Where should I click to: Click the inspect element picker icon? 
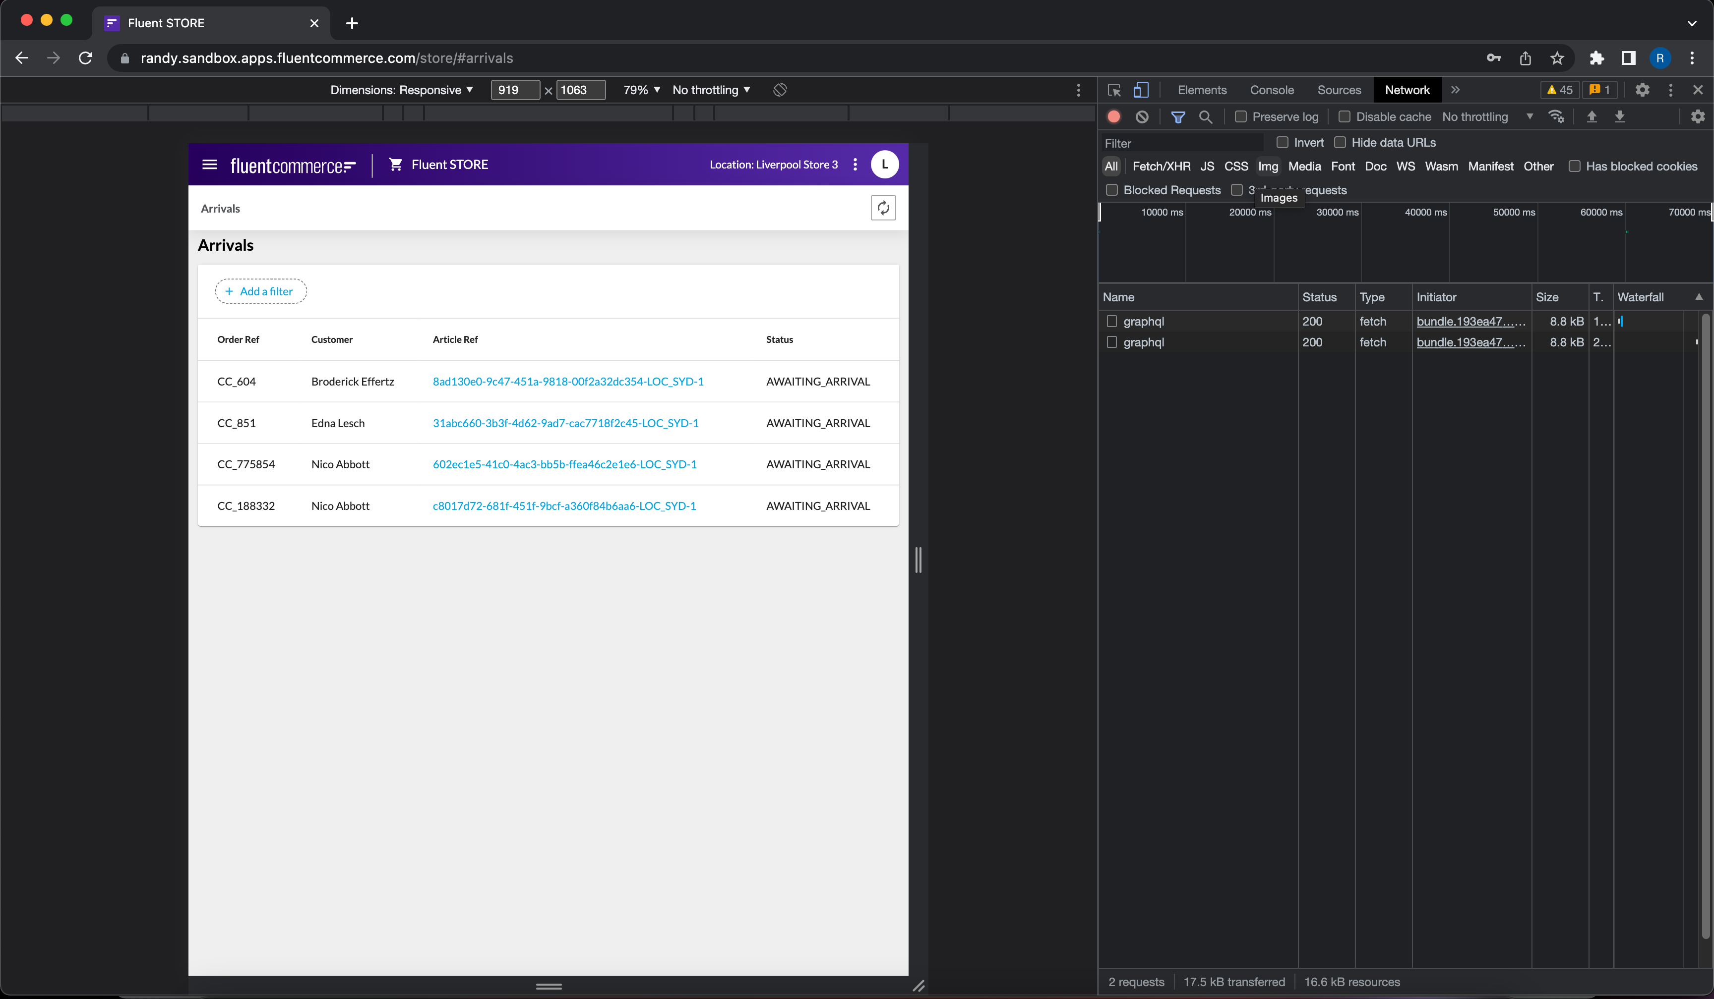1113,90
